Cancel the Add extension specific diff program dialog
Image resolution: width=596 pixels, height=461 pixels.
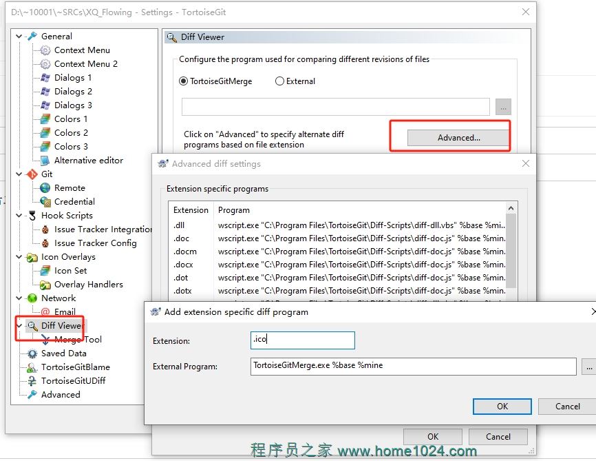[x=568, y=406]
